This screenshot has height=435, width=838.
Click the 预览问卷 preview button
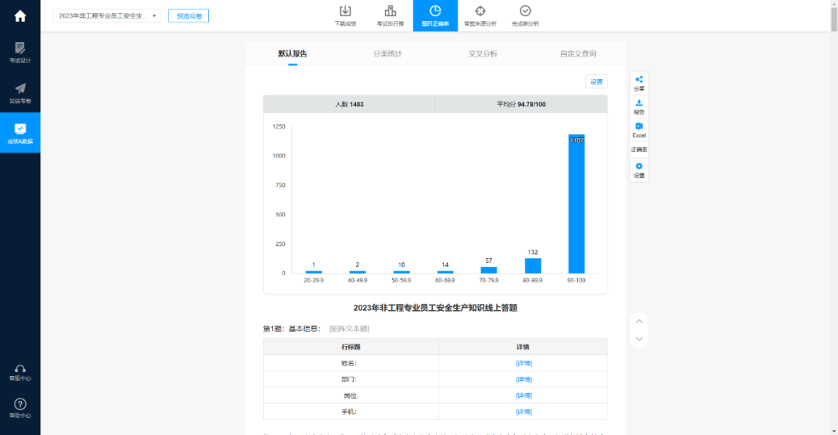(188, 16)
